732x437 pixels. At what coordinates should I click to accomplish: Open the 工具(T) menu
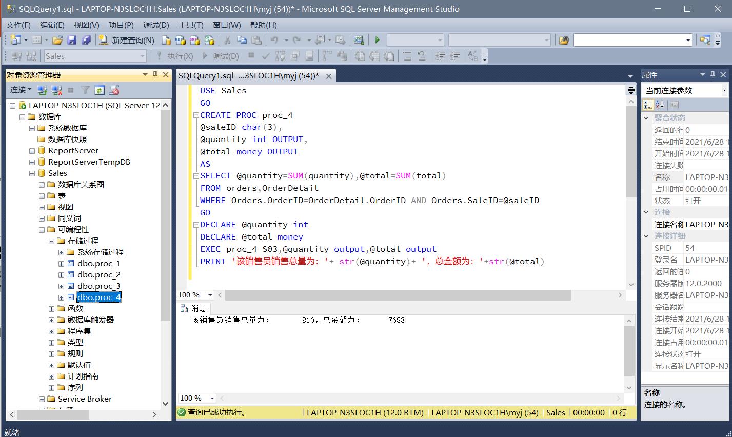[191, 25]
